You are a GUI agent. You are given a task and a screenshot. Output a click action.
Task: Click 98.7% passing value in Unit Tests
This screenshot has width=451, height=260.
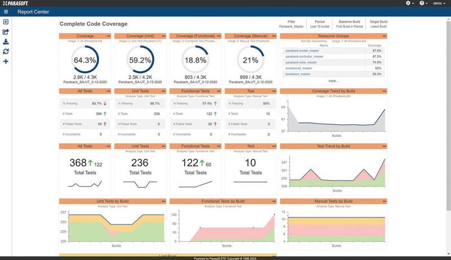pyautogui.click(x=154, y=104)
